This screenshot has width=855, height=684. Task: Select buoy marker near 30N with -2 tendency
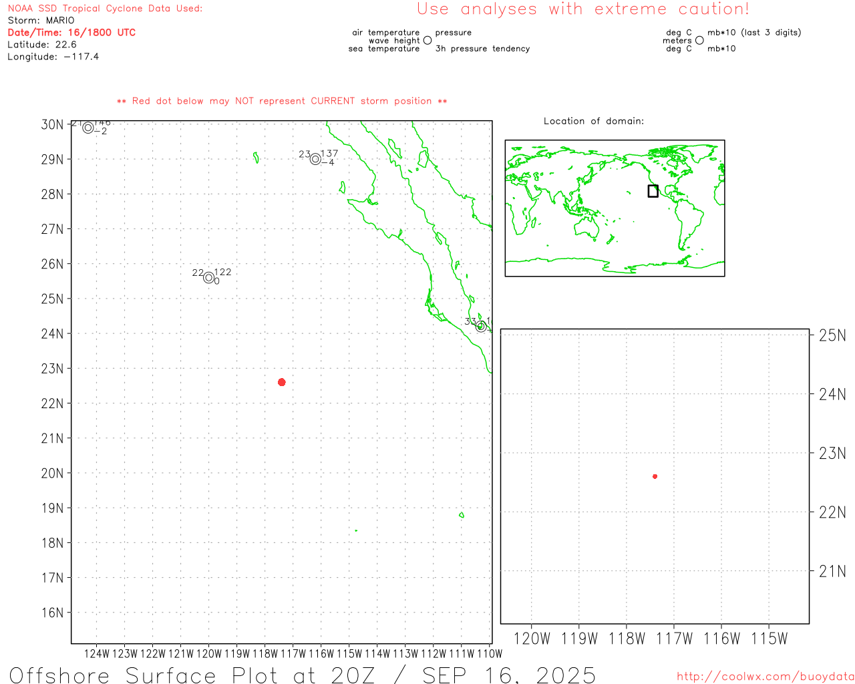pos(88,128)
